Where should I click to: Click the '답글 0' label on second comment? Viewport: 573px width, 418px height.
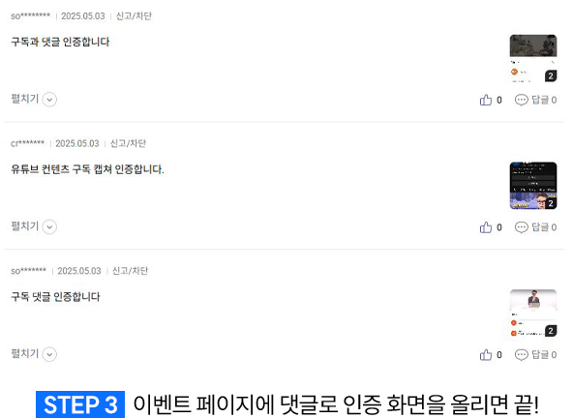pyautogui.click(x=544, y=227)
